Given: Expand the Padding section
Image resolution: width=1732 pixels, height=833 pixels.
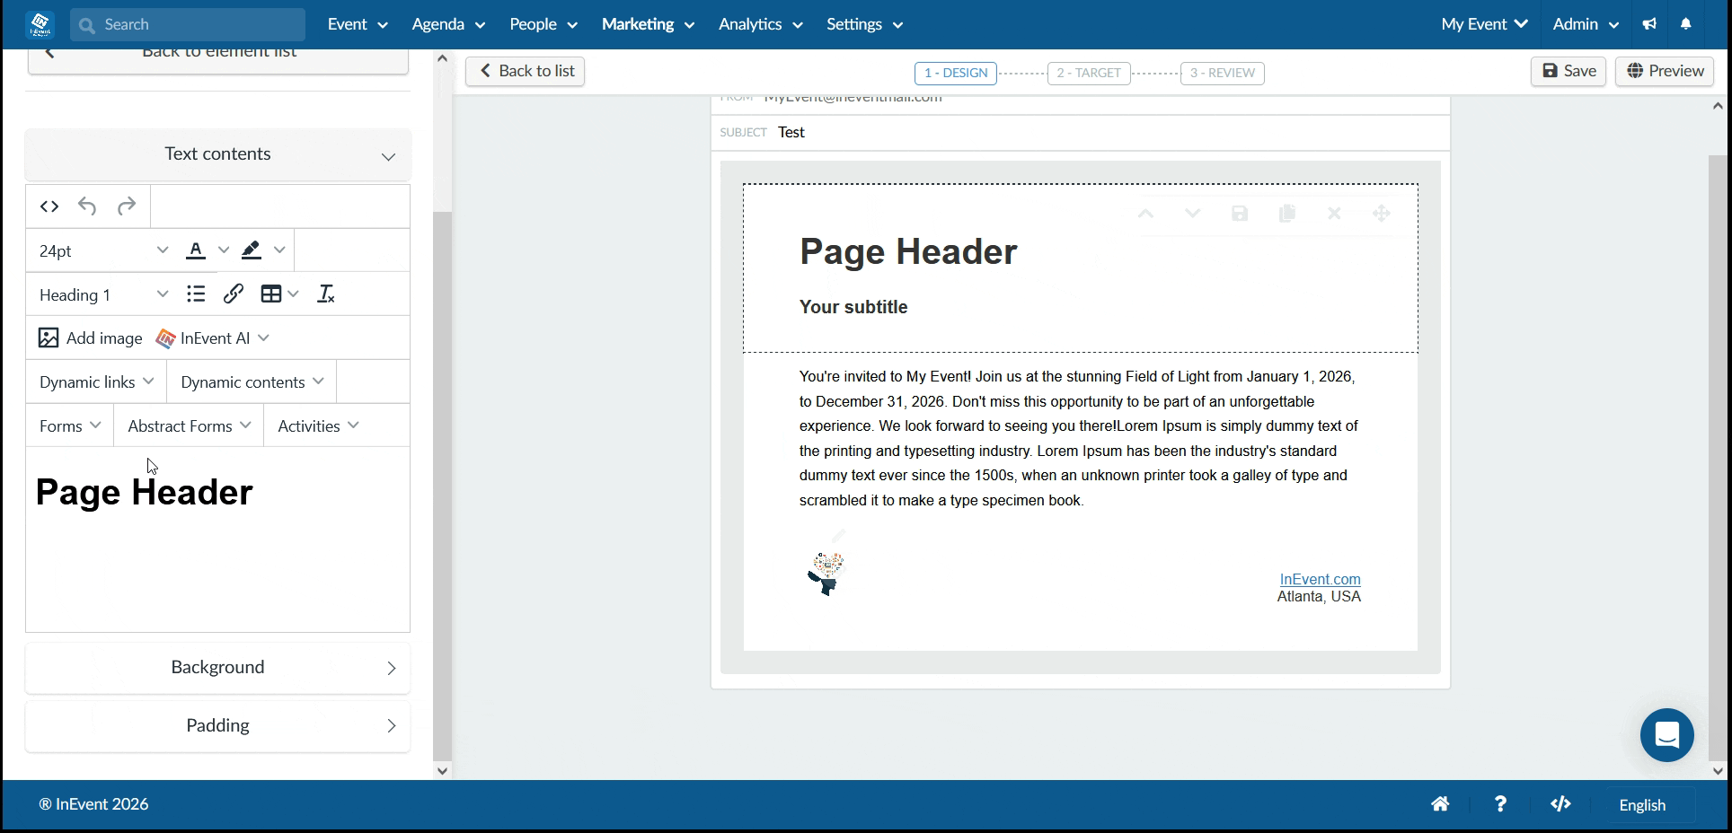Looking at the screenshot, I should [x=218, y=725].
